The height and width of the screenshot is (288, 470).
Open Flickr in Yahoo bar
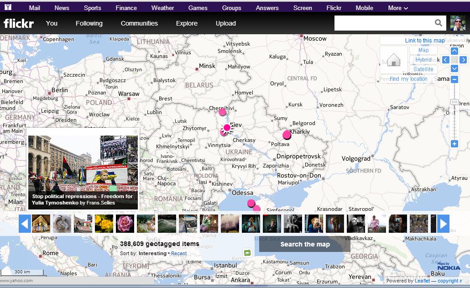(x=334, y=8)
